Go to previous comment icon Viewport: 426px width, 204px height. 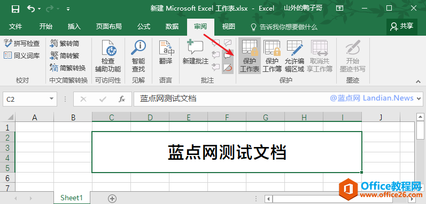[216, 55]
